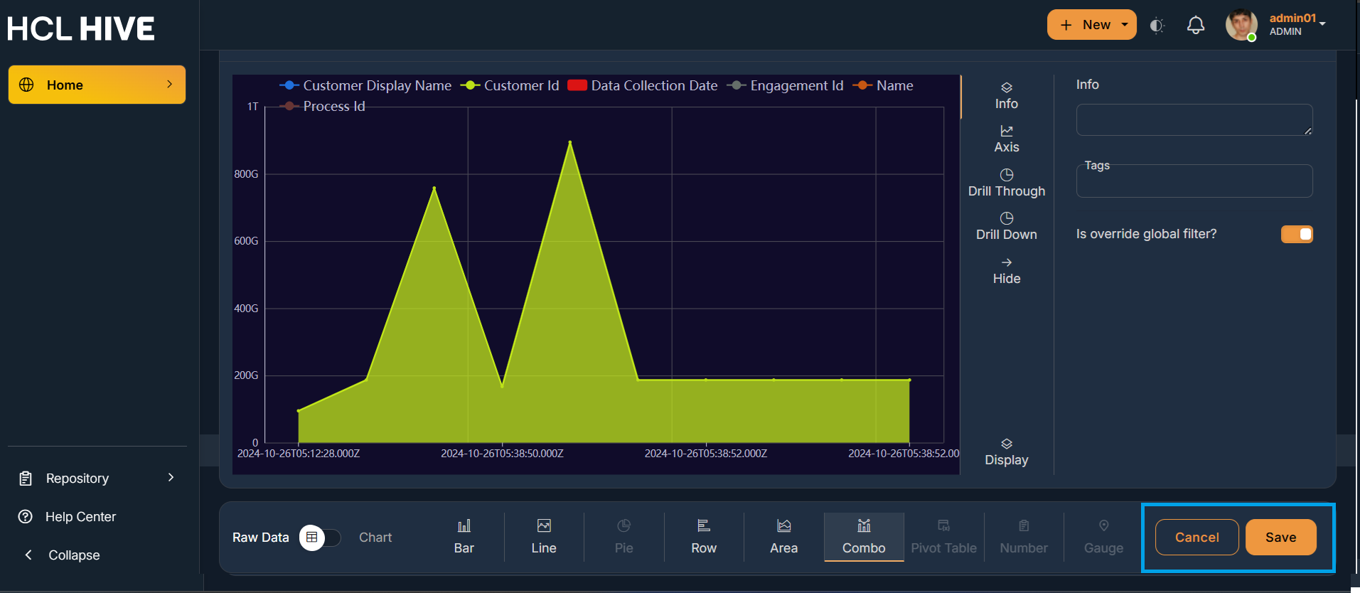The image size is (1360, 593).
Task: Open the Drill Through settings
Action: click(1006, 183)
